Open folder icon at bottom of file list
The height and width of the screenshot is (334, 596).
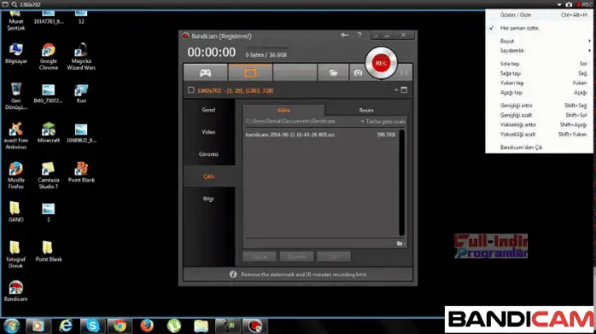tap(400, 244)
